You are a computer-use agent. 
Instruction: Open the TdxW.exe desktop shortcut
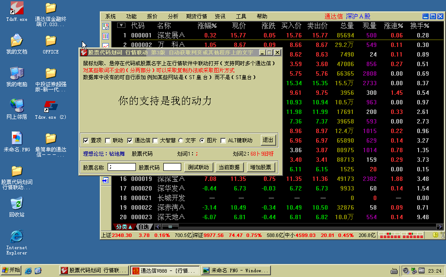17,11
